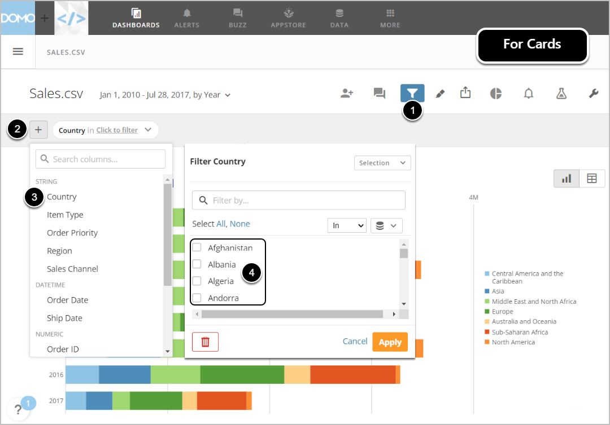Click the pie chart analyzer icon
The image size is (610, 425).
[496, 93]
